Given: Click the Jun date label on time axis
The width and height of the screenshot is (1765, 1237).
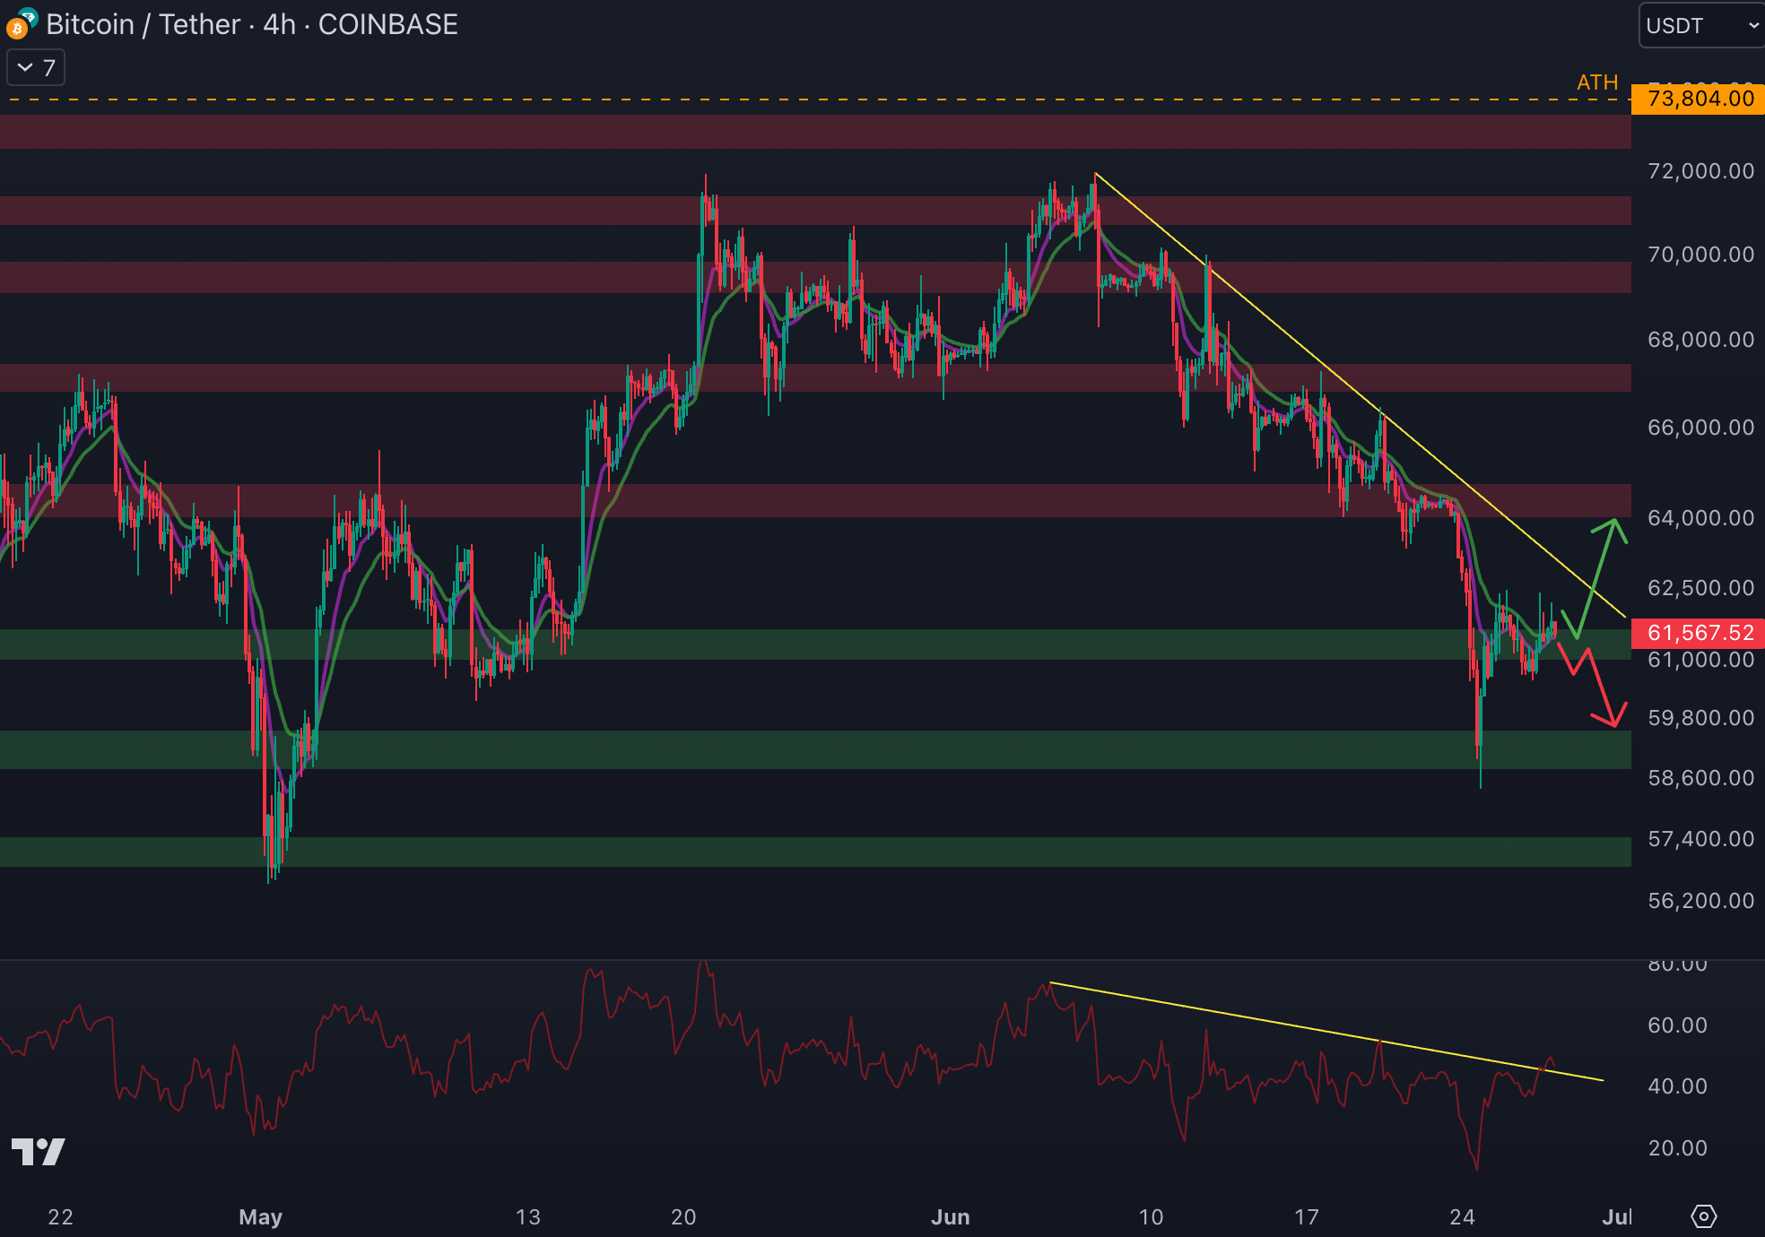Looking at the screenshot, I should point(950,1216).
